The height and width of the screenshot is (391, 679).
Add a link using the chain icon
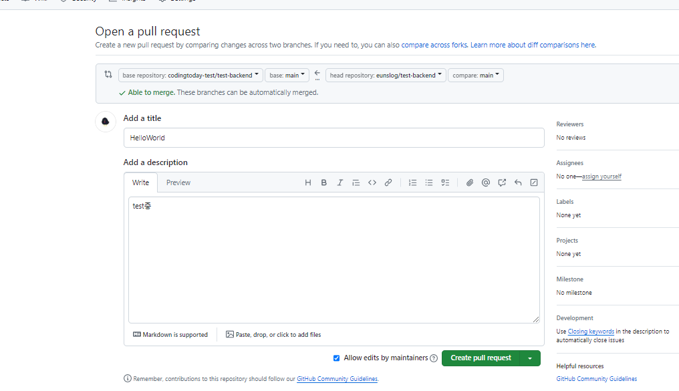click(388, 182)
